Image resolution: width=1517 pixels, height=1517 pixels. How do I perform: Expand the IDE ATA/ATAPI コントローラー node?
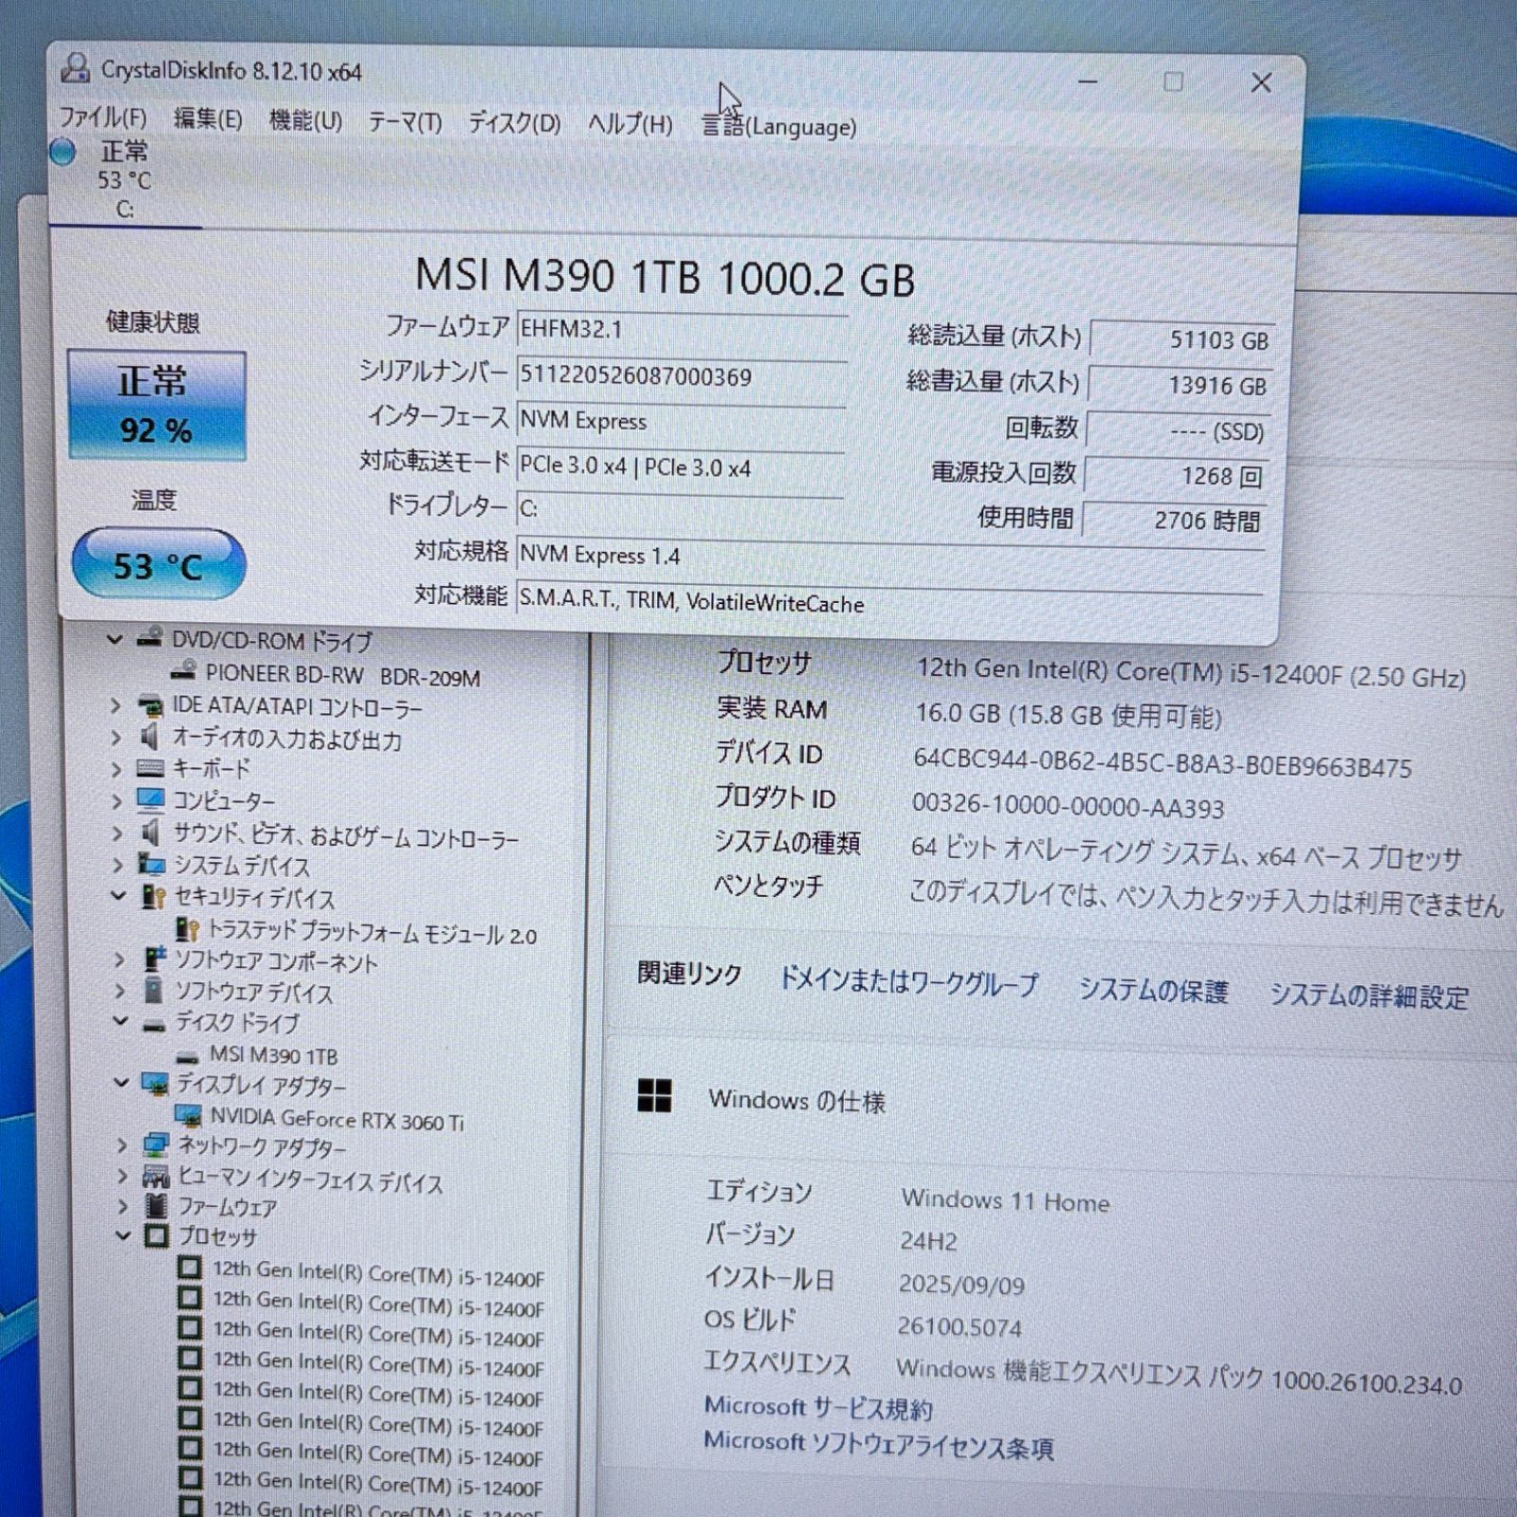(116, 706)
